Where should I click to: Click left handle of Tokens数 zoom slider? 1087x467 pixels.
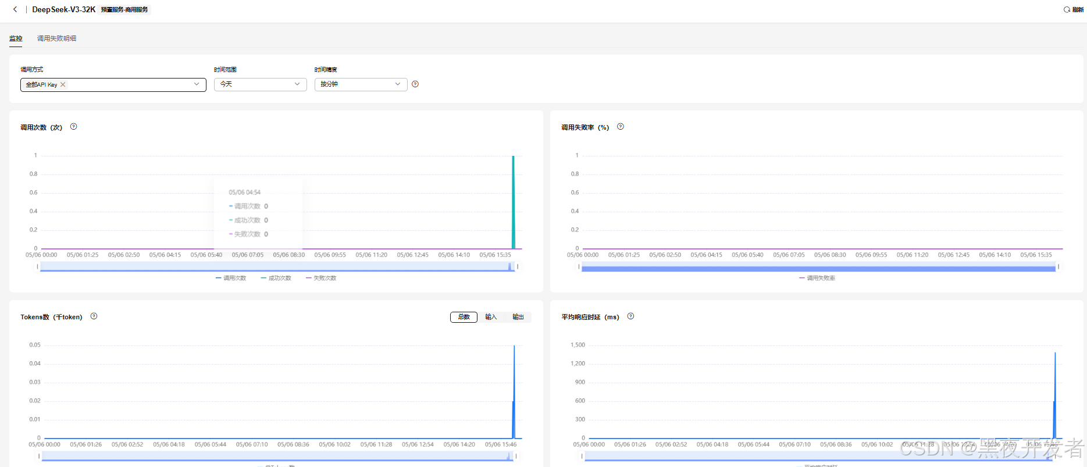coord(39,456)
